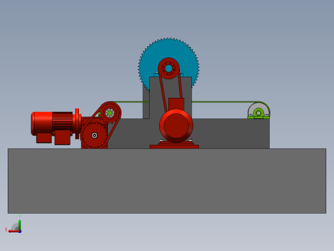Image resolution: width=334 pixels, height=251 pixels.
Task: Click the white hub of the large sprocket
Action: pyautogui.click(x=94, y=135)
